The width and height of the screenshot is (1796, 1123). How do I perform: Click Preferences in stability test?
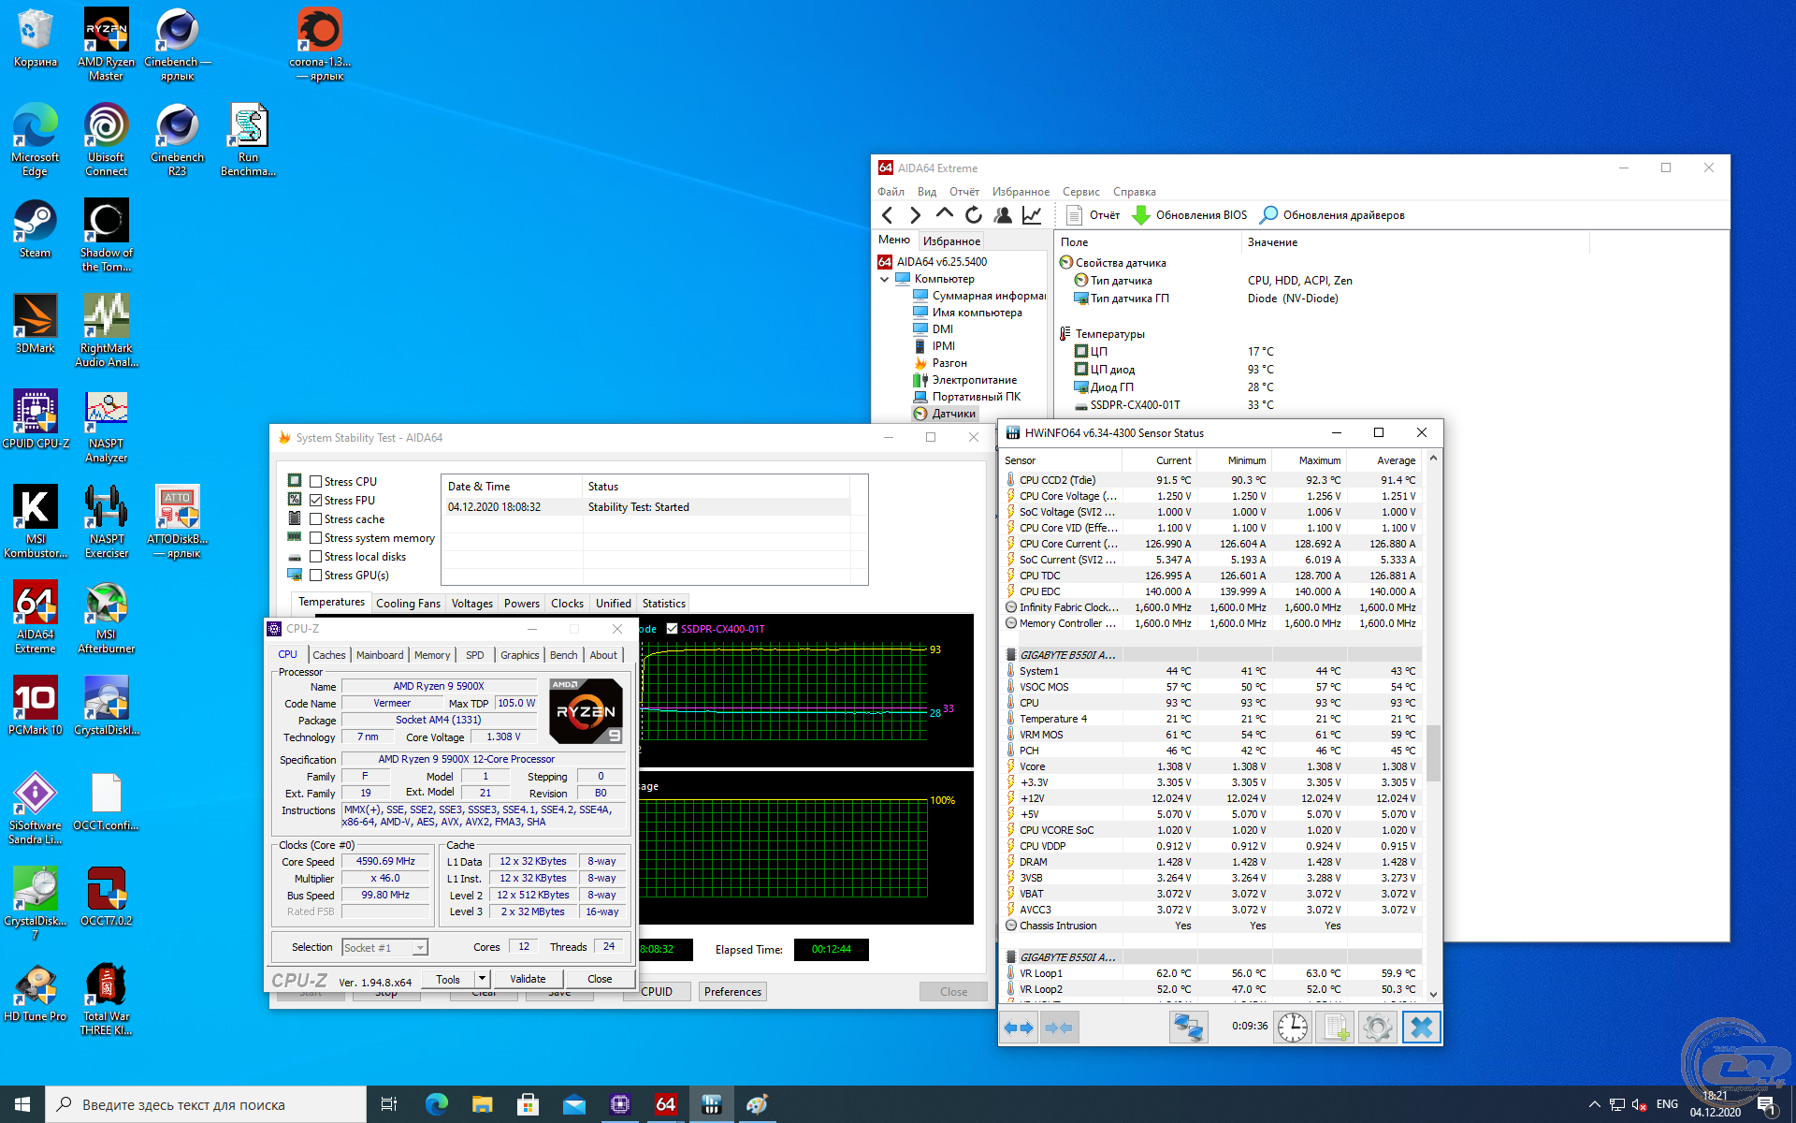coord(732,992)
